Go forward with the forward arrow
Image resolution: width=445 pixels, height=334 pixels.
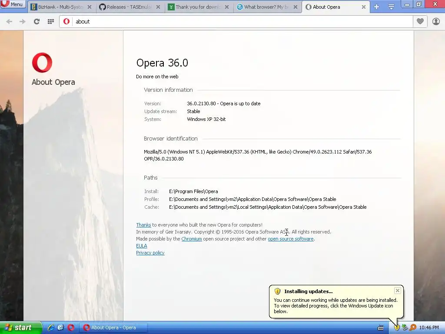coord(23,22)
